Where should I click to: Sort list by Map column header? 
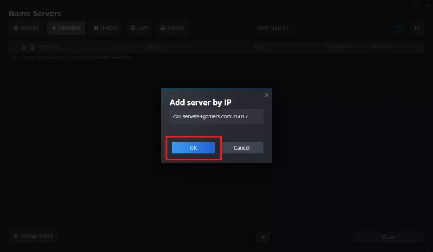tap(259, 47)
